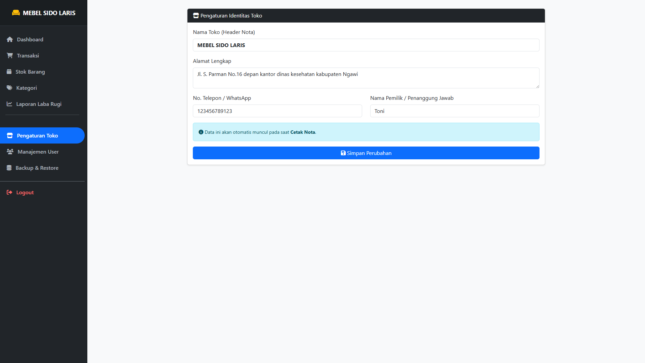The image size is (645, 363).
Task: Open the Pengaturan Toko menu item
Action: click(37, 135)
